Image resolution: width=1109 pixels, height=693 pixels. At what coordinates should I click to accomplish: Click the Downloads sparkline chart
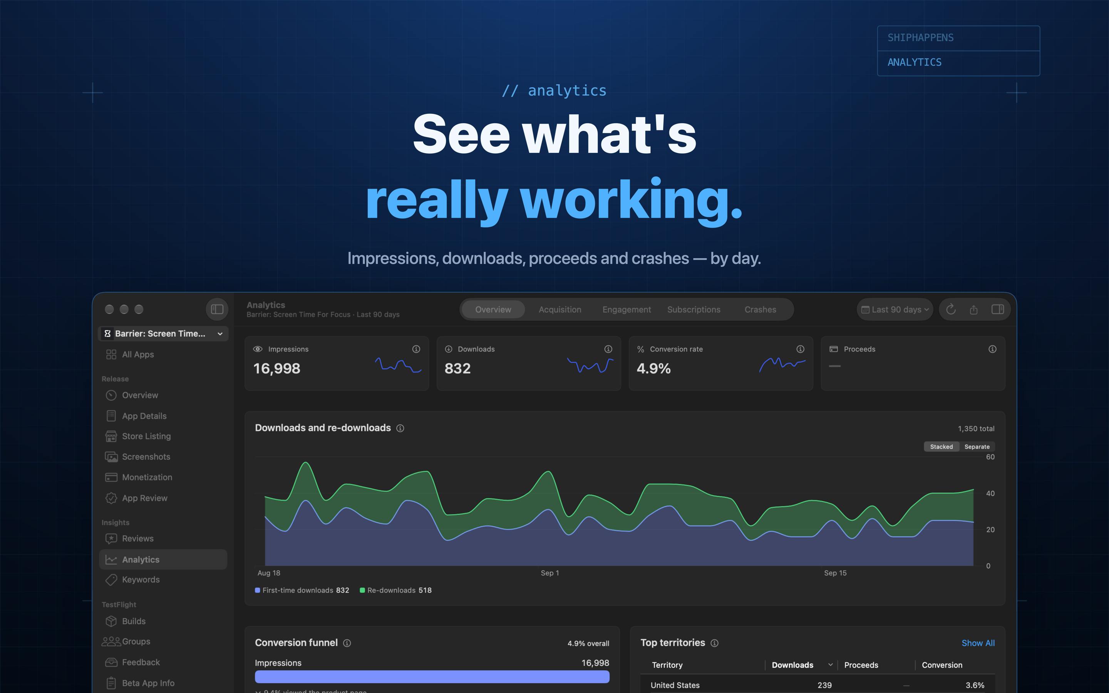590,365
